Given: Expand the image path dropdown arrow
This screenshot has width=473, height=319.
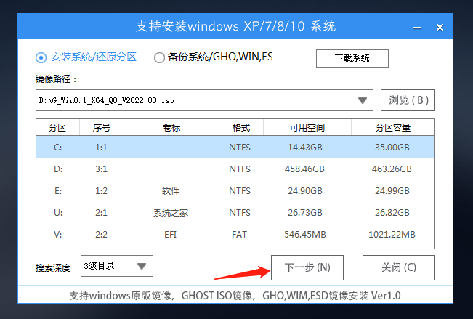Looking at the screenshot, I should click(363, 100).
